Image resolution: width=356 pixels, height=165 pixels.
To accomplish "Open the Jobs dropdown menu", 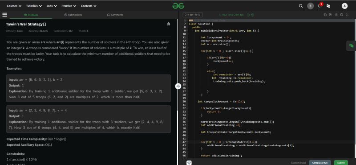I will pos(52,6).
